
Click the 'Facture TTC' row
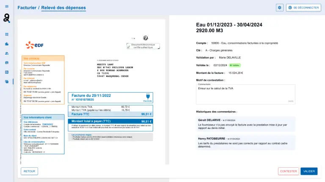110,114
